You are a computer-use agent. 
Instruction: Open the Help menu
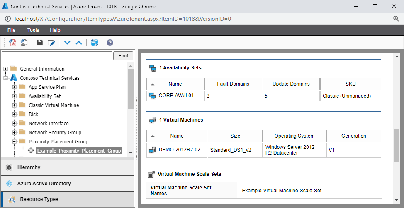click(55, 30)
